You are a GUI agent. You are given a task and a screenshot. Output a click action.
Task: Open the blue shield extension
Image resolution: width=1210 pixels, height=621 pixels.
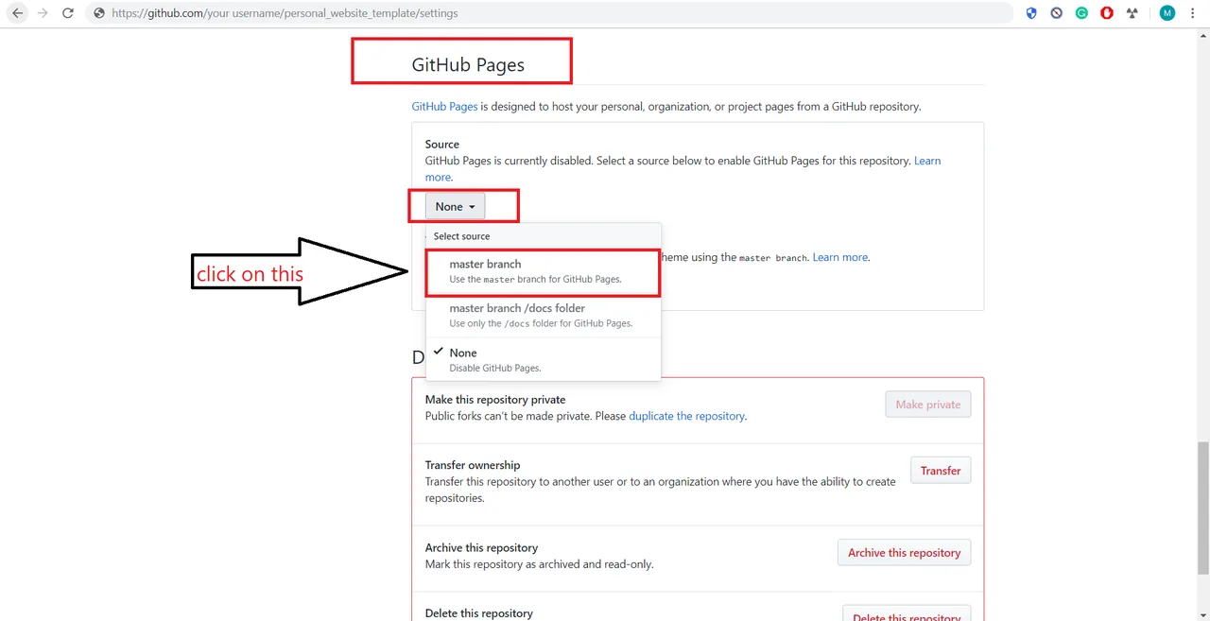coord(1031,13)
